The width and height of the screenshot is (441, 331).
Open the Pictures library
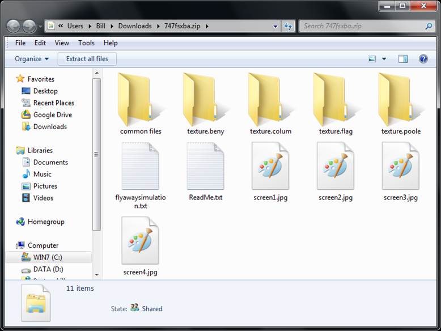coord(45,186)
